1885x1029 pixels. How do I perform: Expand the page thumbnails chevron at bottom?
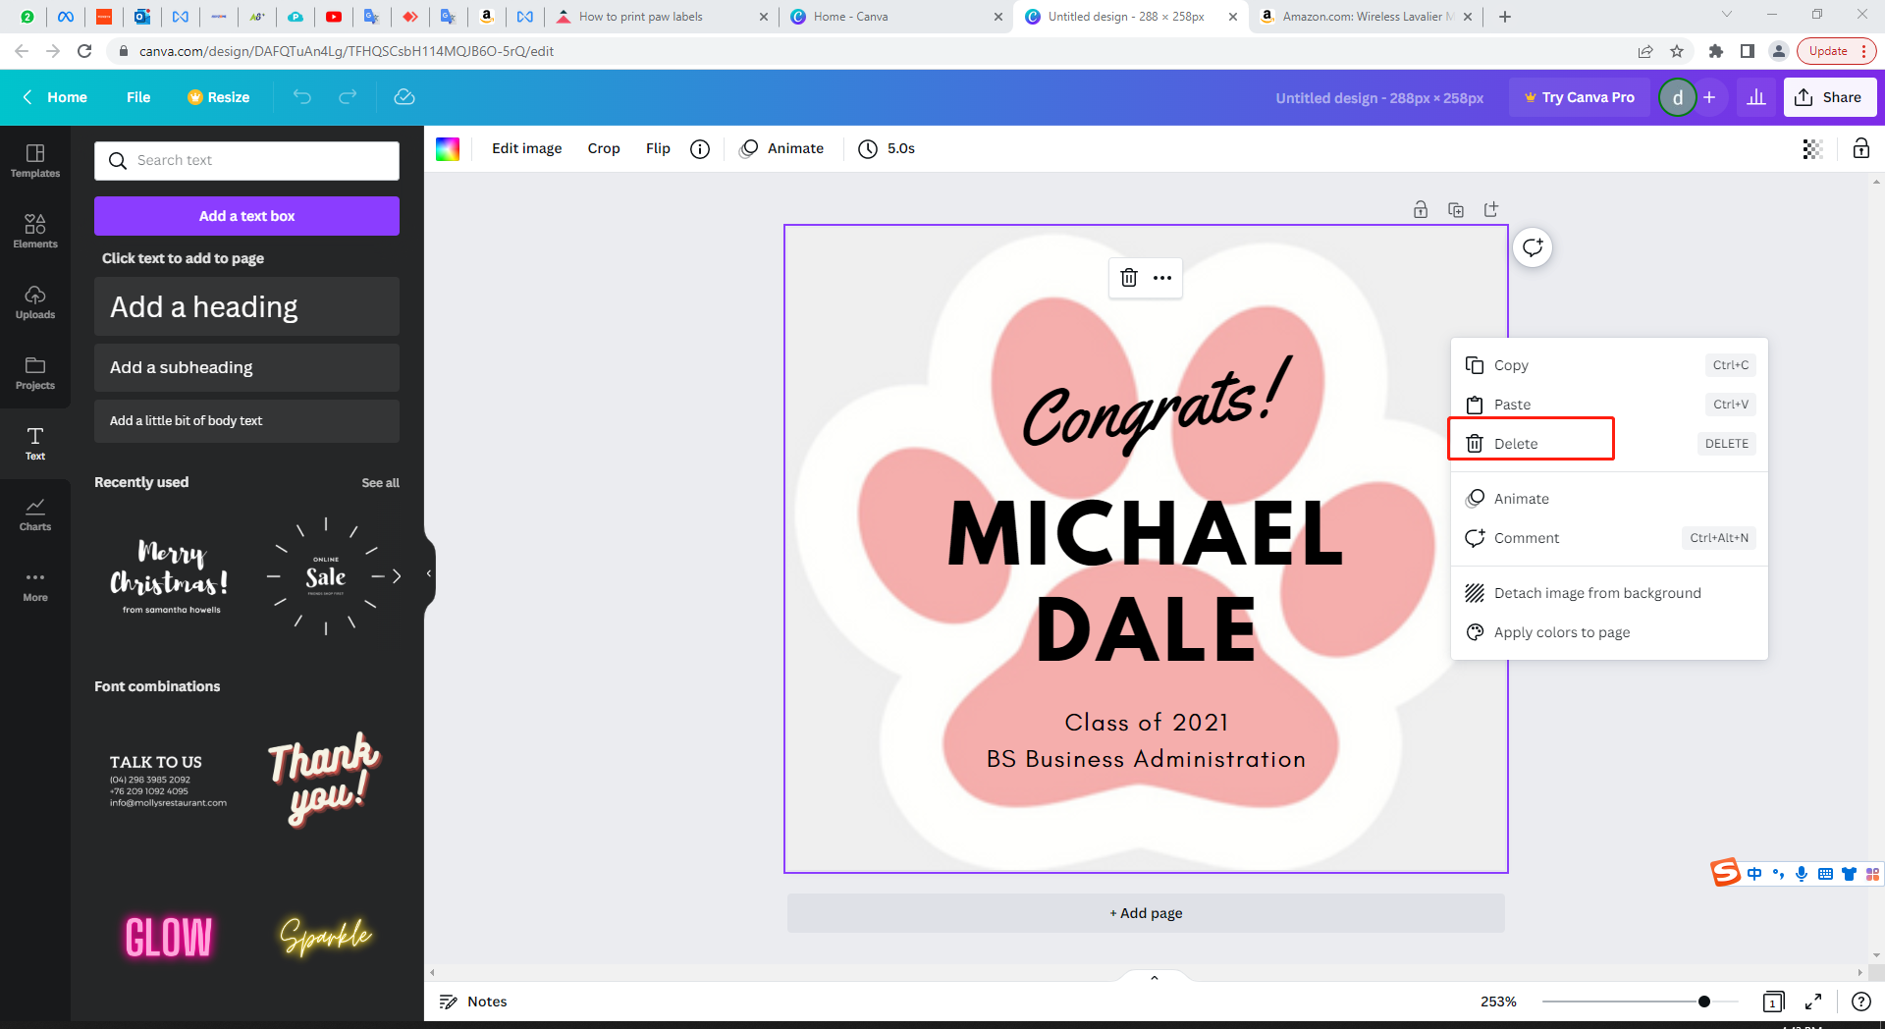[1155, 977]
